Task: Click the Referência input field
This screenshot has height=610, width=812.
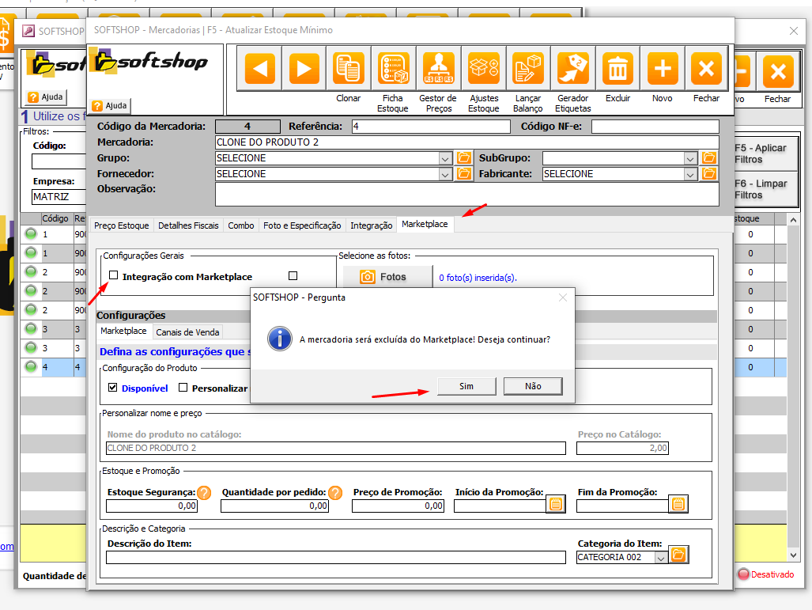Action: tap(430, 127)
